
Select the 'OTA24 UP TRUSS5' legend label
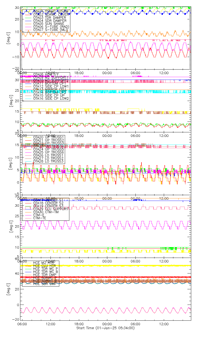(48, 149)
